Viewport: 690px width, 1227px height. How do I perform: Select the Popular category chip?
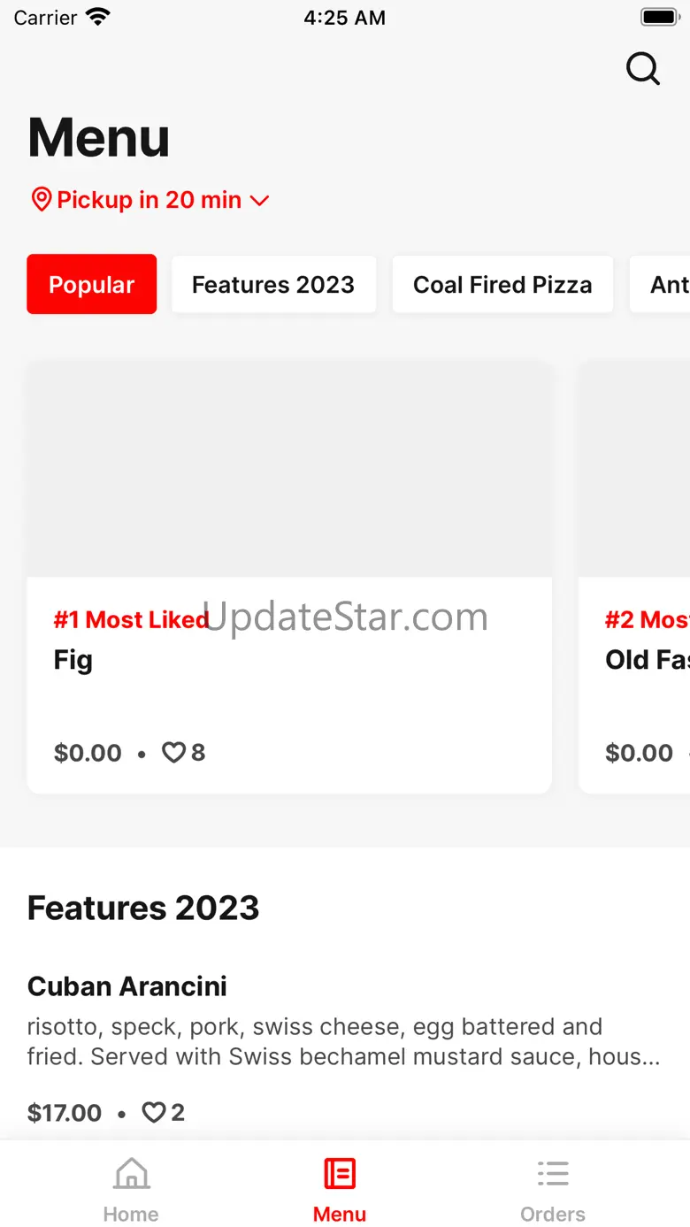point(92,284)
